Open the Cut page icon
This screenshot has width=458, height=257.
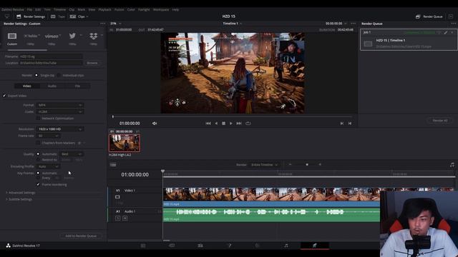tap(172, 246)
